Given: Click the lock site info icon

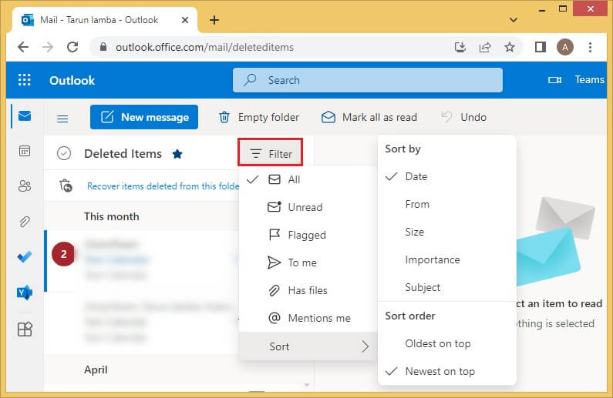Looking at the screenshot, I should 103,47.
